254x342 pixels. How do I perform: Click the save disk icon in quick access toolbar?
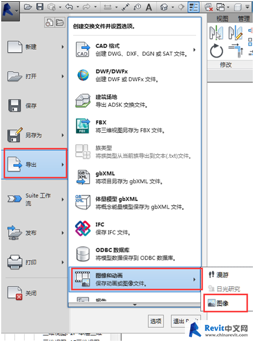(x=40, y=7)
